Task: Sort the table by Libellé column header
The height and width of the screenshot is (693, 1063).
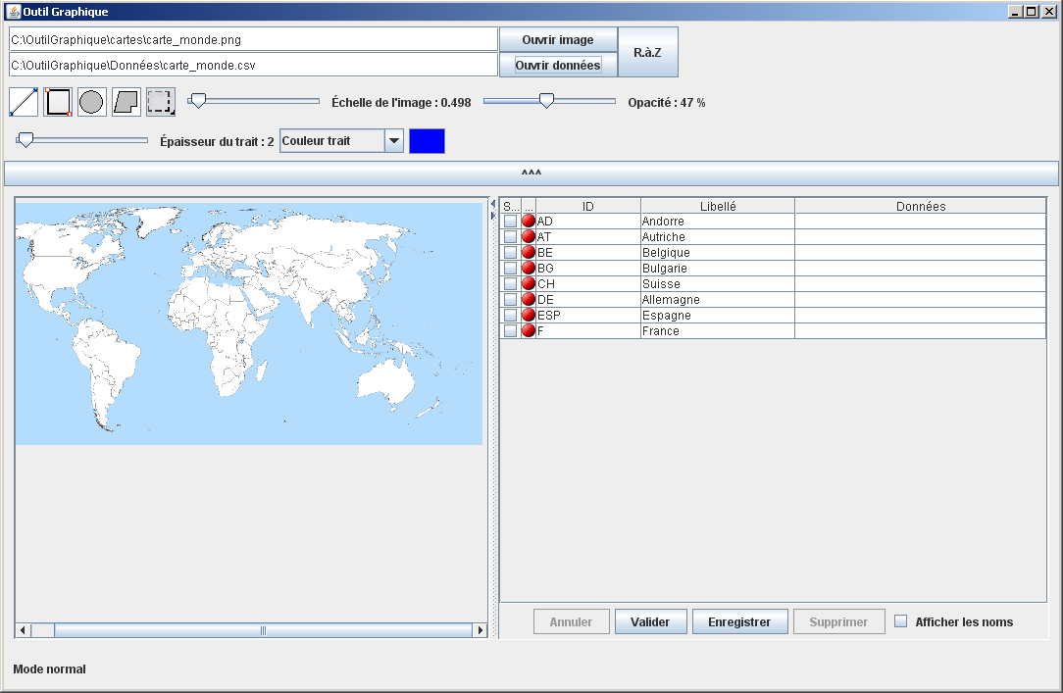Action: (x=718, y=206)
